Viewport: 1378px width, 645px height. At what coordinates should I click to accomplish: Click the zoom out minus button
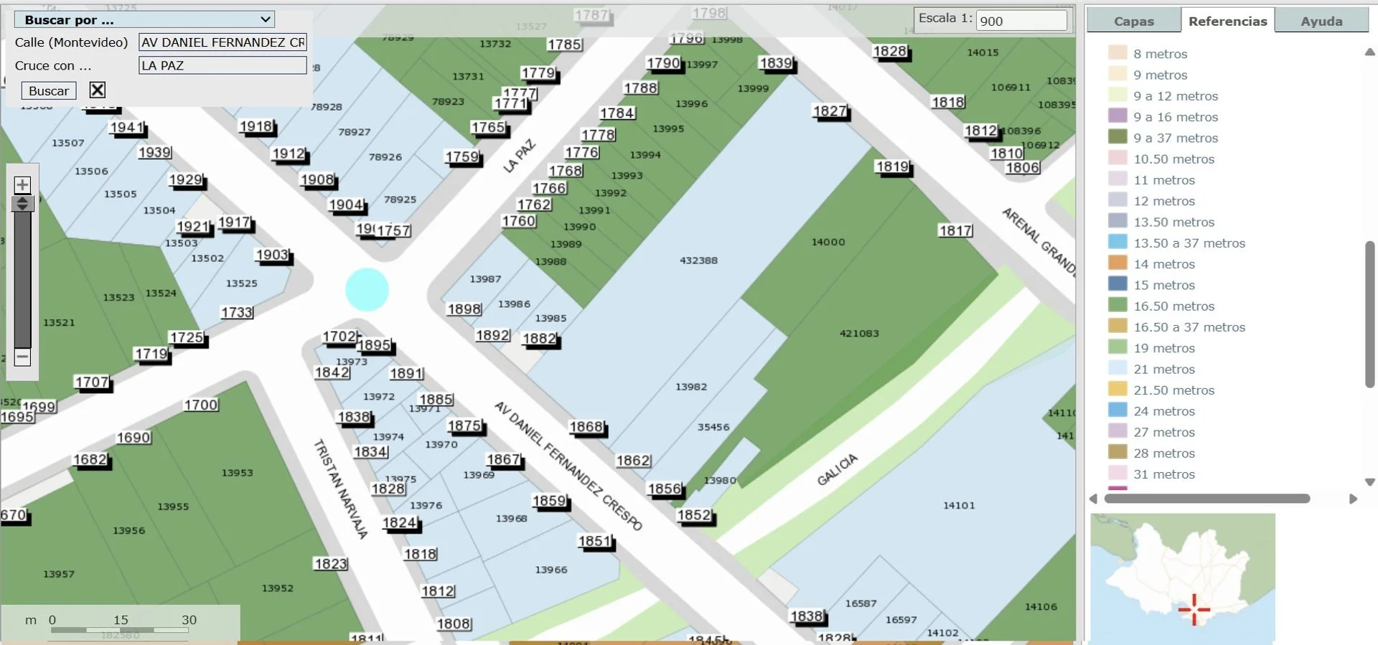coord(22,357)
